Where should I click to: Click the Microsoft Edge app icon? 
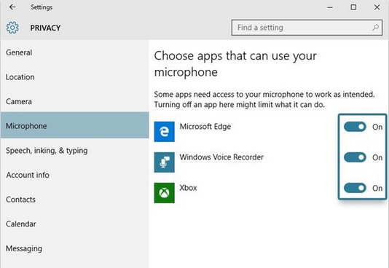pyautogui.click(x=164, y=132)
